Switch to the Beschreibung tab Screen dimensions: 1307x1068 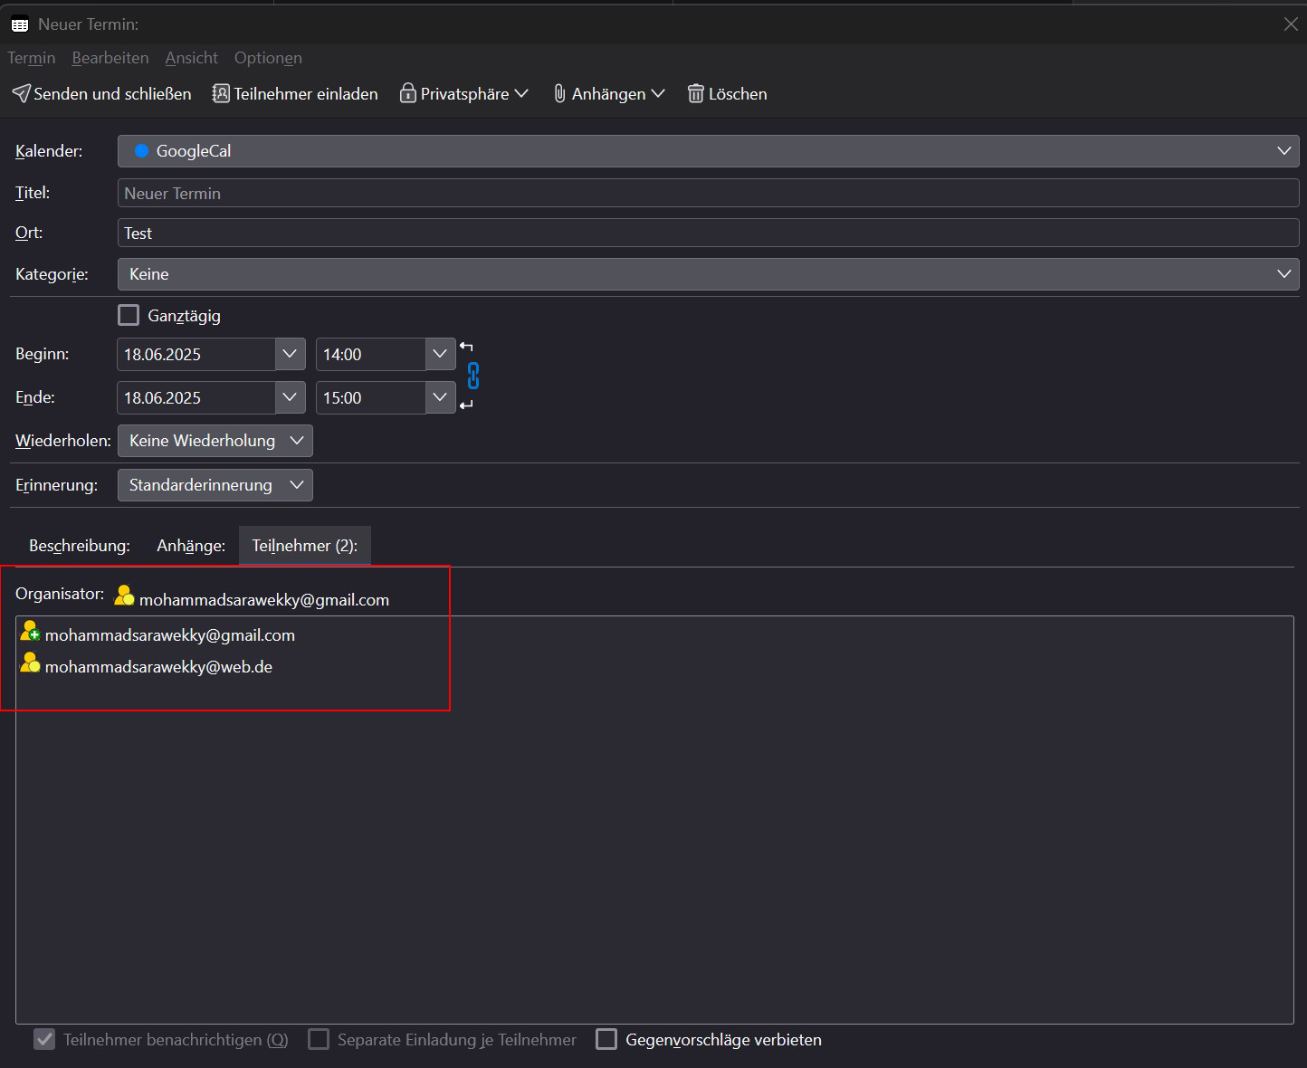point(80,546)
